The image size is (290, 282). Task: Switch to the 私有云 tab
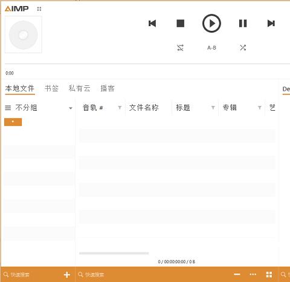pos(79,88)
